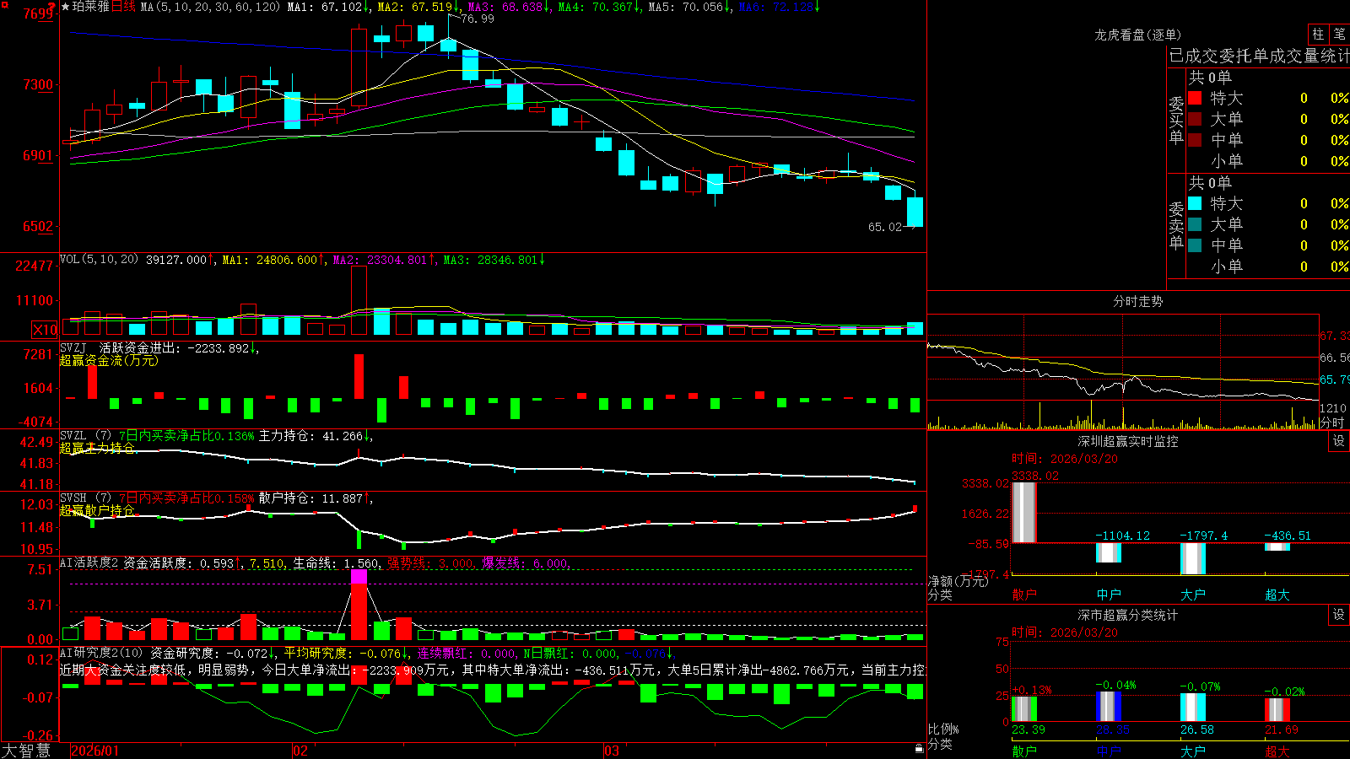Switch to 柱 bar display mode

coord(1318,34)
